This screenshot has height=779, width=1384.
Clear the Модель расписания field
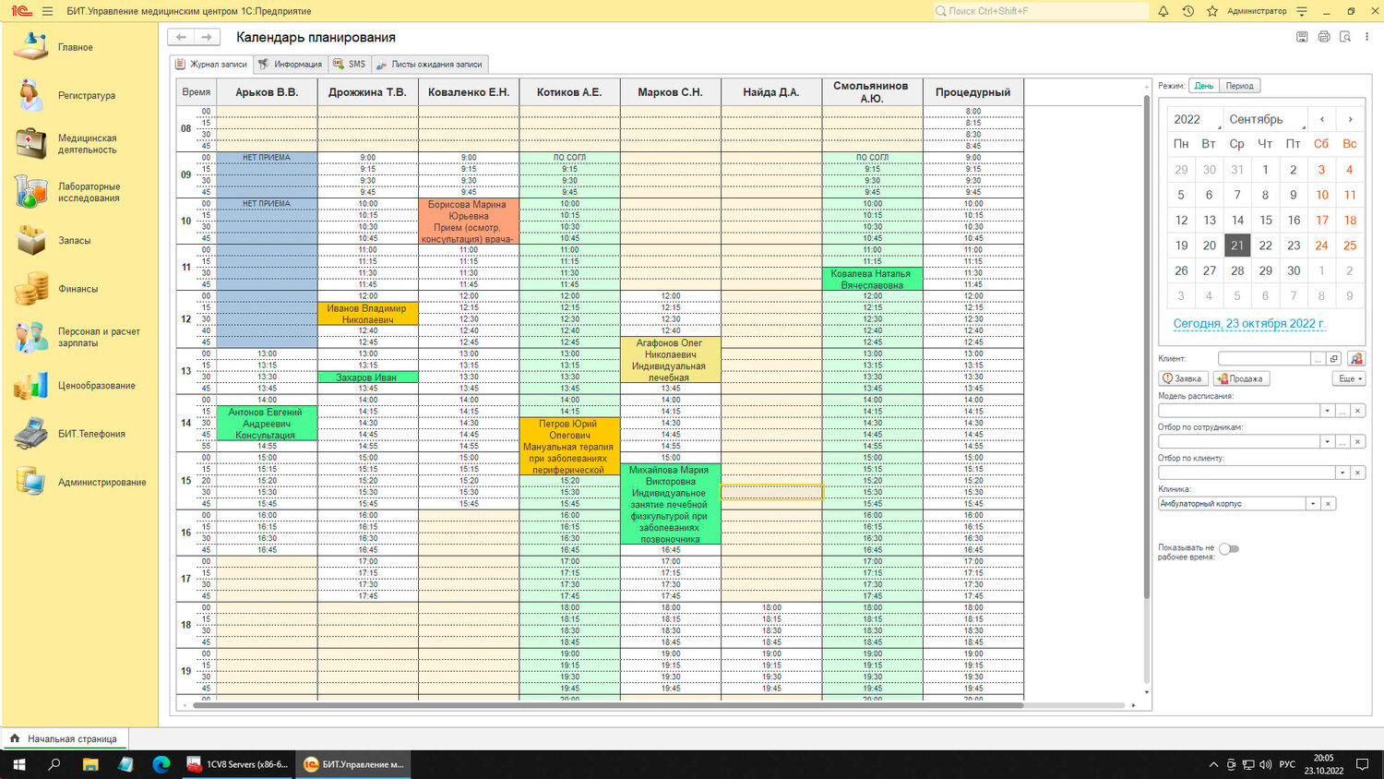tap(1357, 411)
